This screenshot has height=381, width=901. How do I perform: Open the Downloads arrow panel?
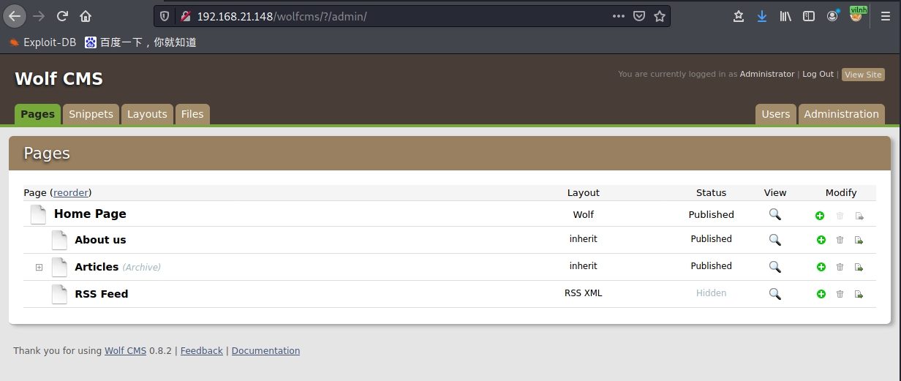[762, 16]
